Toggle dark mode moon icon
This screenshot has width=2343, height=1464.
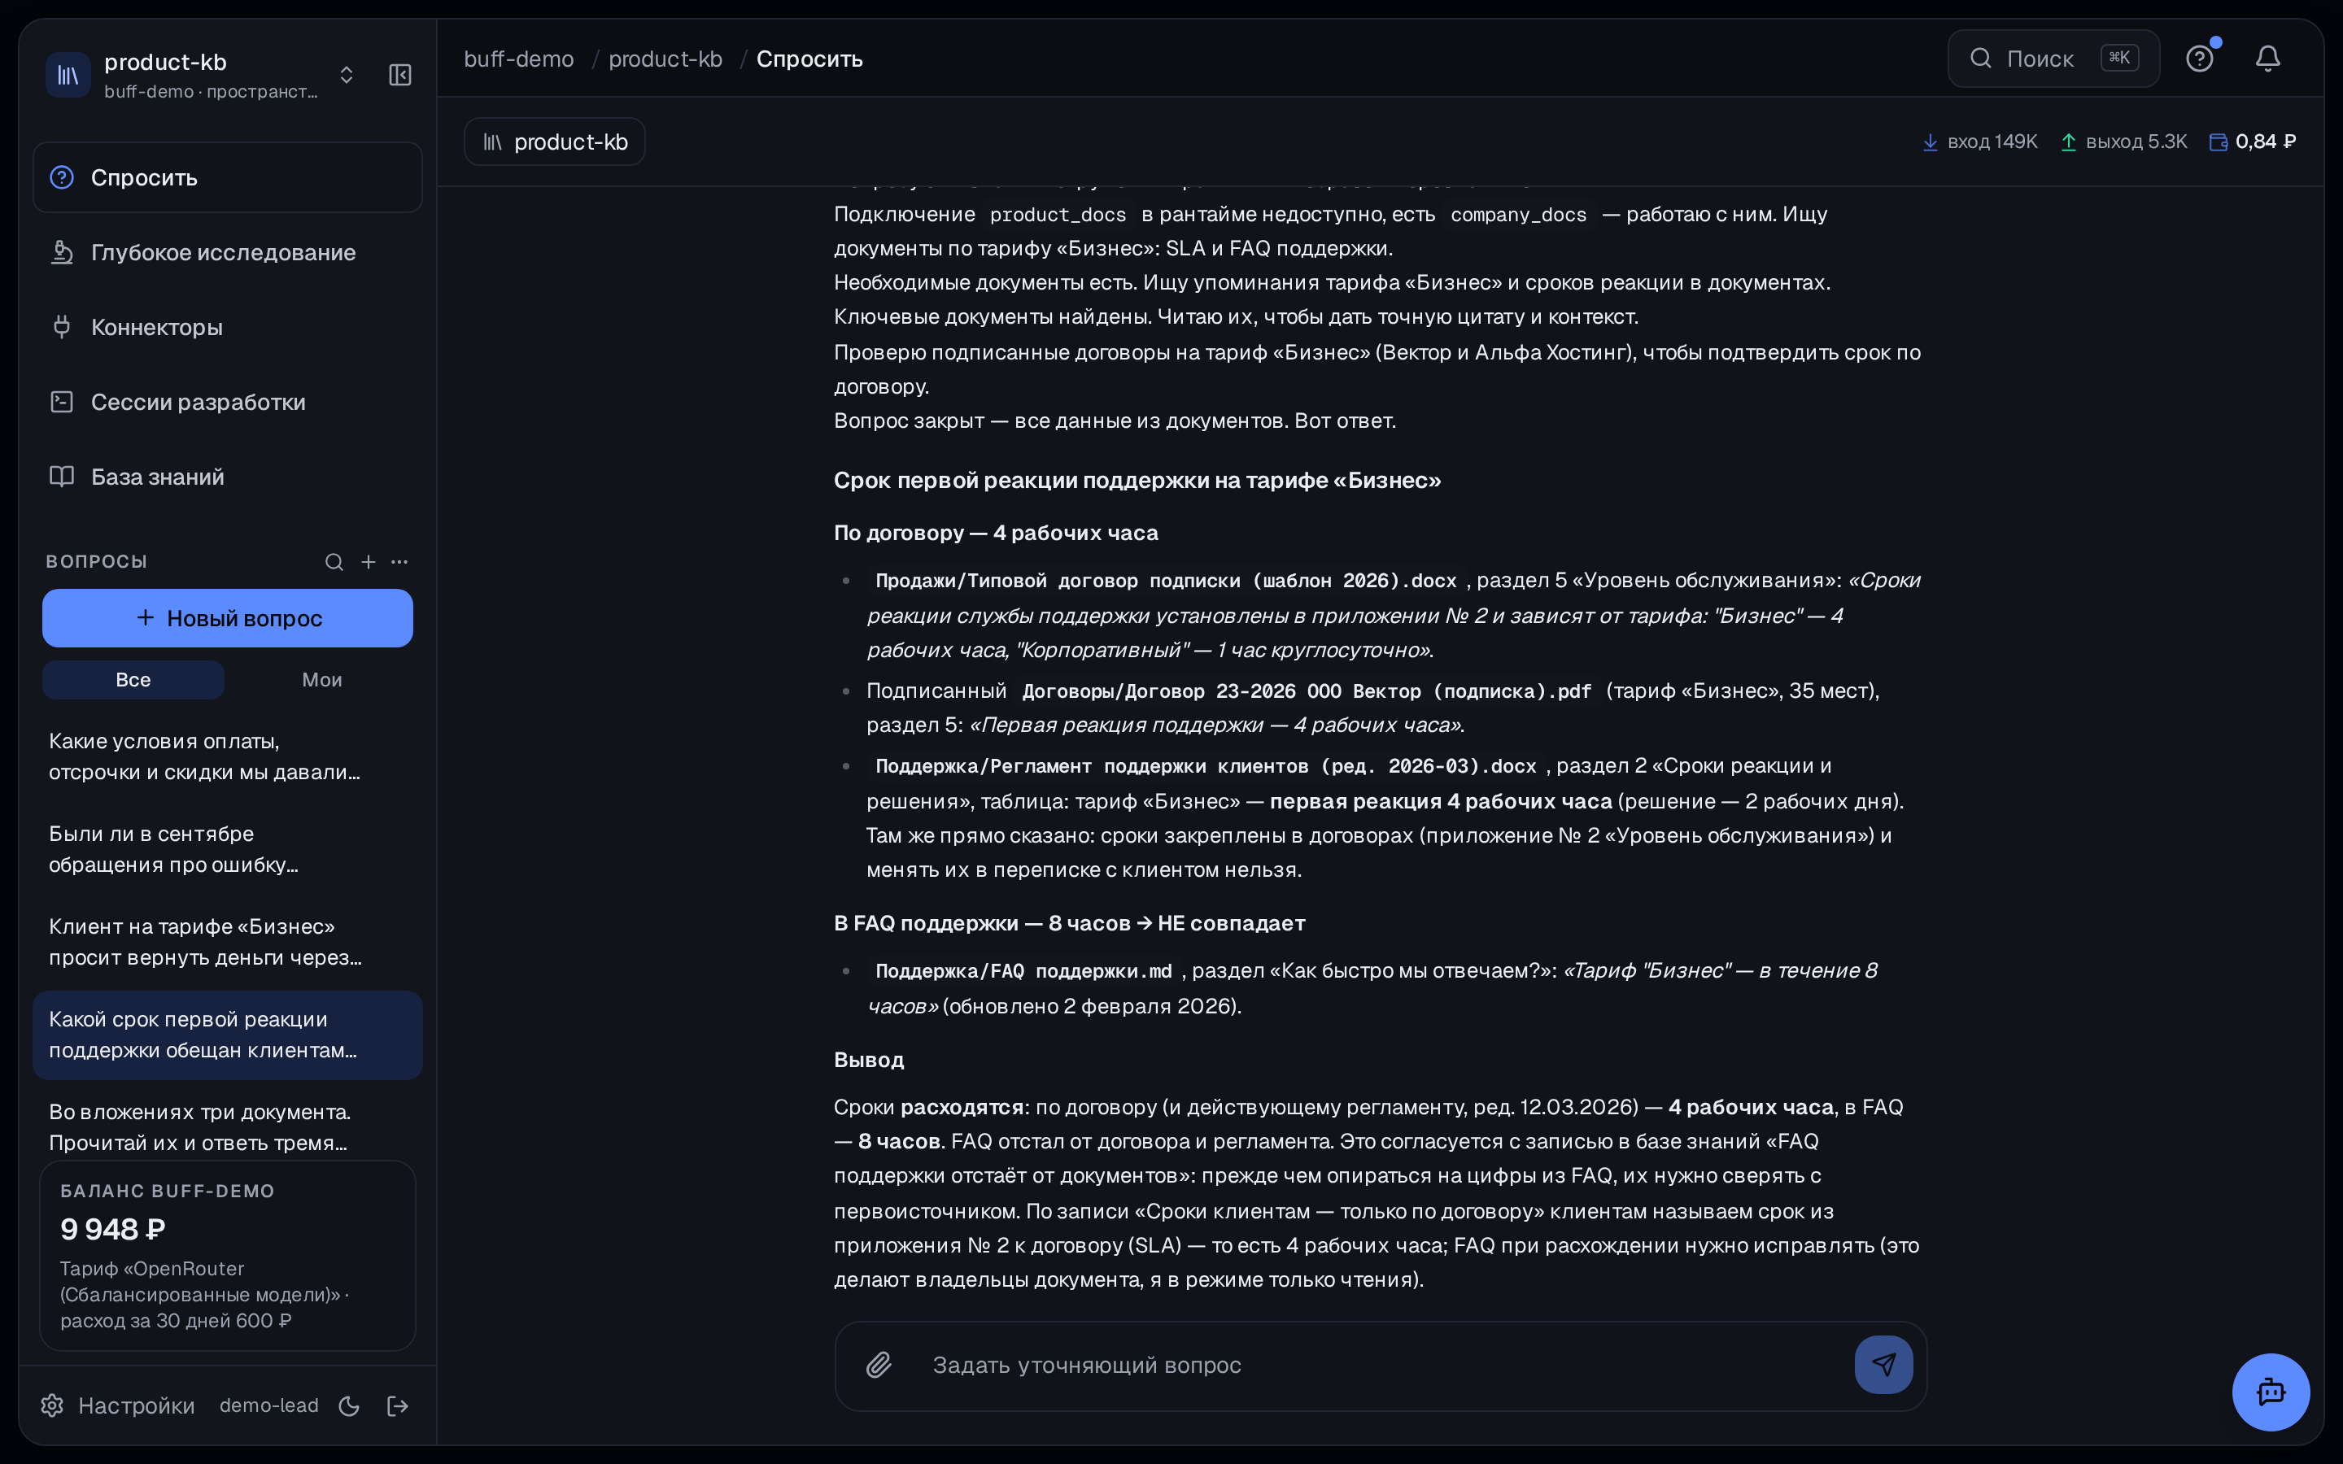(350, 1406)
